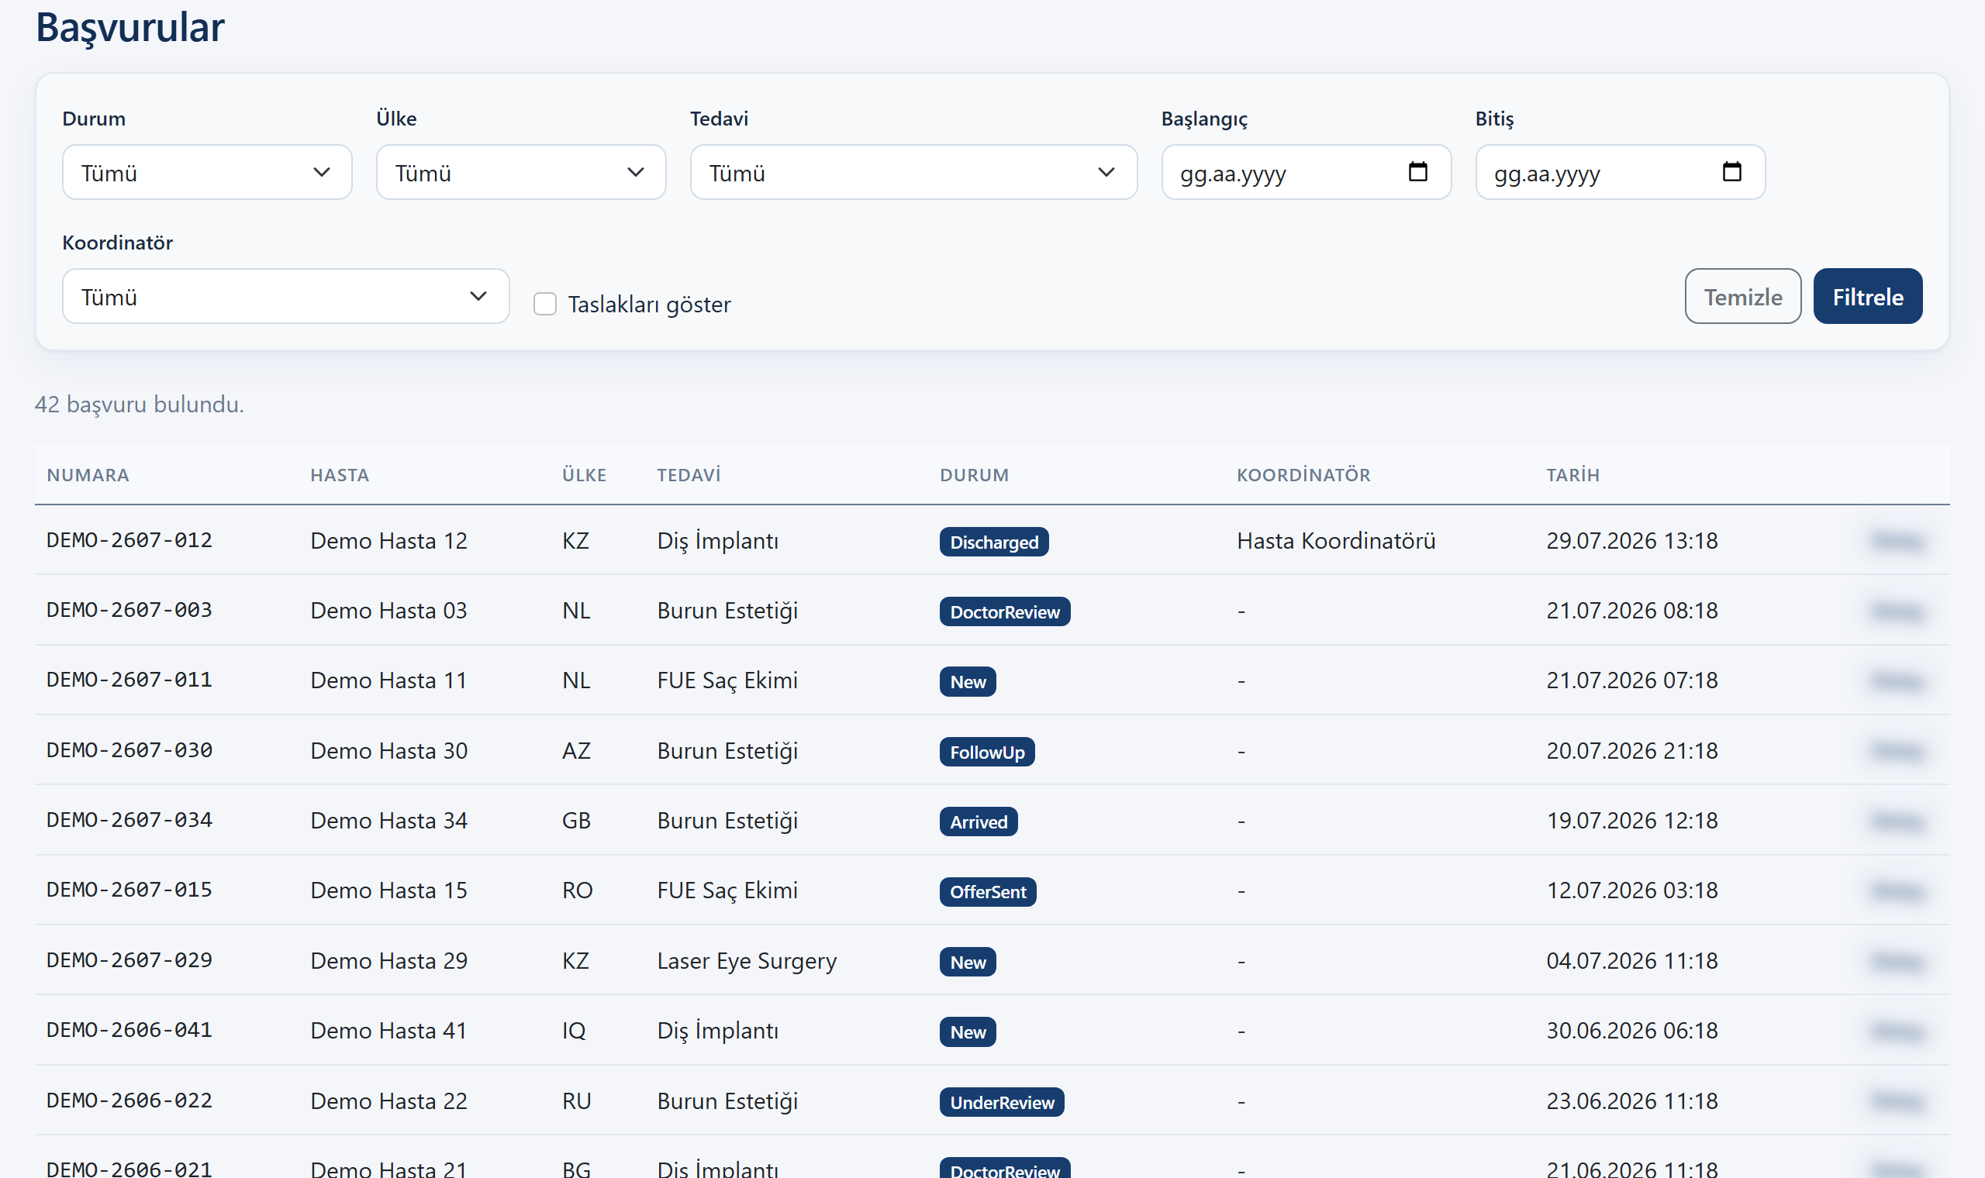Select application number DEMO-2607-030

tap(129, 751)
